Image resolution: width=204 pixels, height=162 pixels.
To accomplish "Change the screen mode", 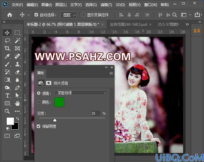I will point(17,136).
